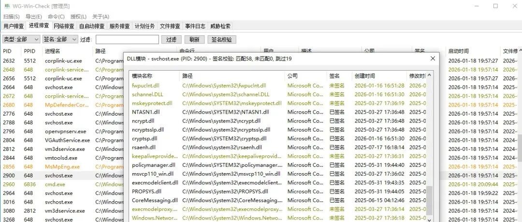Select the rsaenh.dll module row
This screenshot has width=522, height=222.
278,148
